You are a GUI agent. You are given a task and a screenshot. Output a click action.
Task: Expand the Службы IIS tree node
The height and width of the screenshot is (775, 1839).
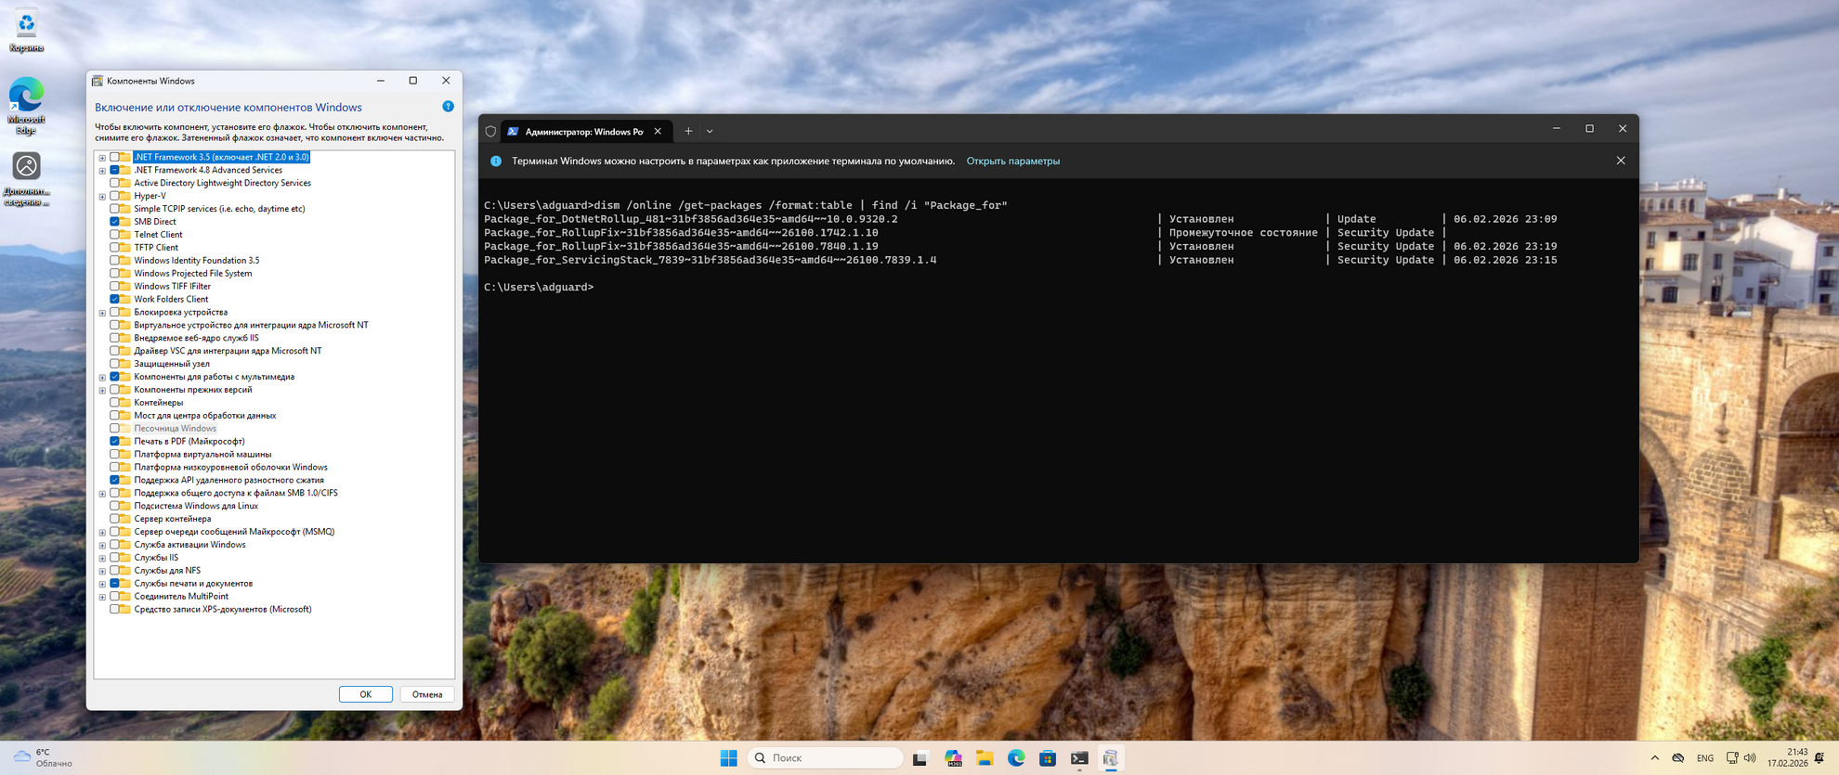(102, 558)
